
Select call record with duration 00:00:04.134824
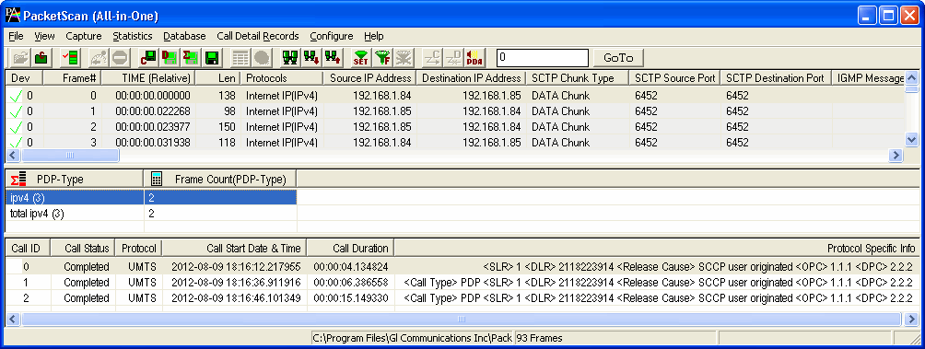(x=462, y=266)
